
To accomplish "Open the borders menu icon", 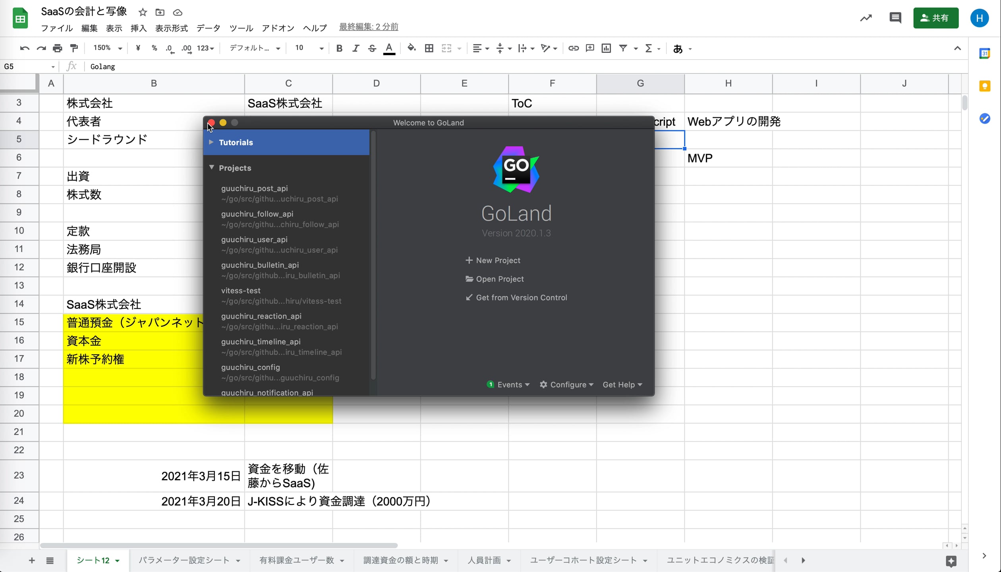I will tap(429, 48).
